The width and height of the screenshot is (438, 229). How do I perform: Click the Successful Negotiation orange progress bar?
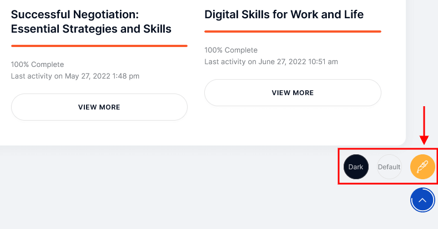click(99, 46)
